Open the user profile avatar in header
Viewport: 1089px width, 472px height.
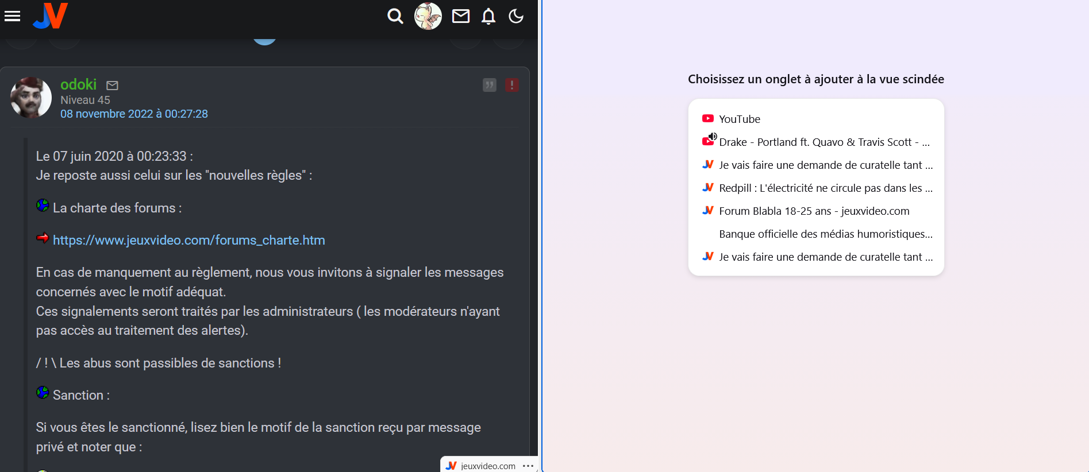click(x=428, y=16)
